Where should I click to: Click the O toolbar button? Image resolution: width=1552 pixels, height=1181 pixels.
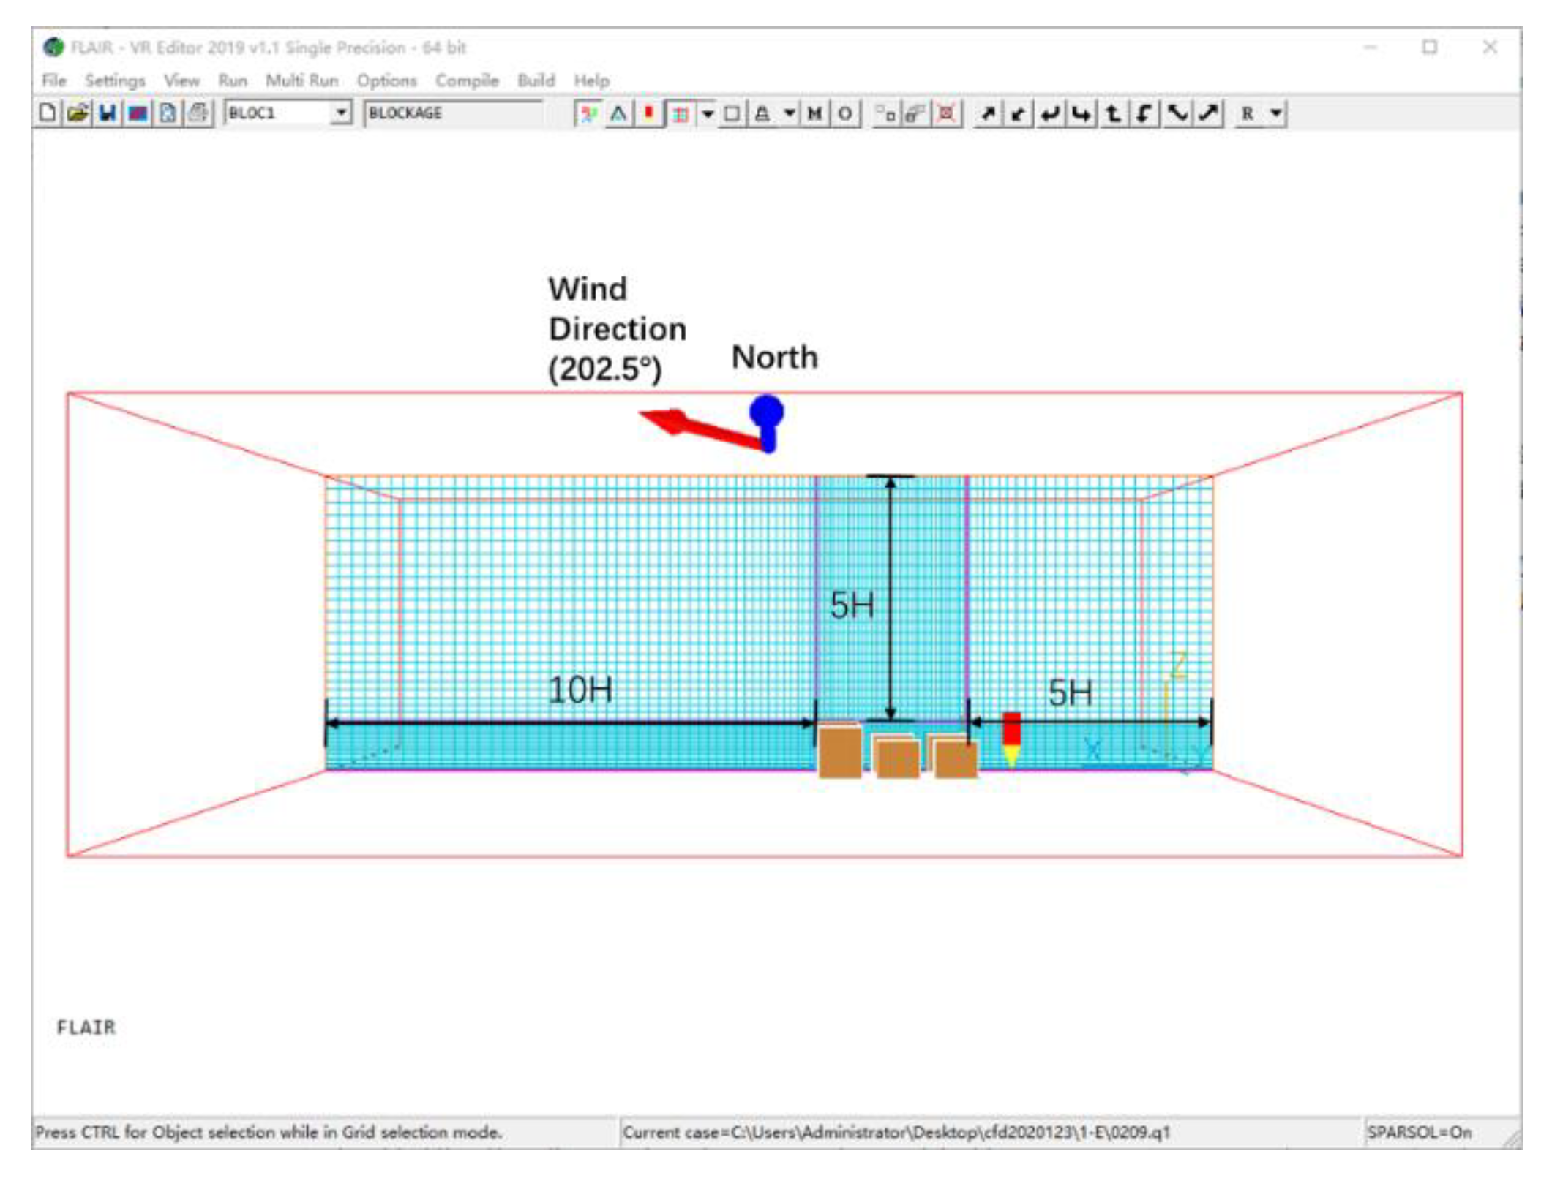coord(844,113)
